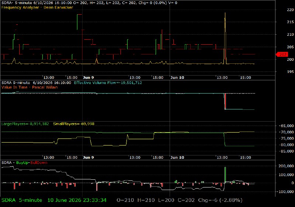
Task: Click the LargePlayers=-8,914,182 value
Action: (25, 124)
